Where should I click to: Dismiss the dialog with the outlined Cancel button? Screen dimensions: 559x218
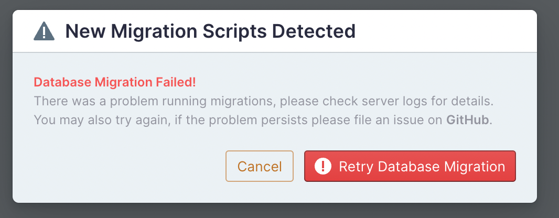click(x=260, y=166)
